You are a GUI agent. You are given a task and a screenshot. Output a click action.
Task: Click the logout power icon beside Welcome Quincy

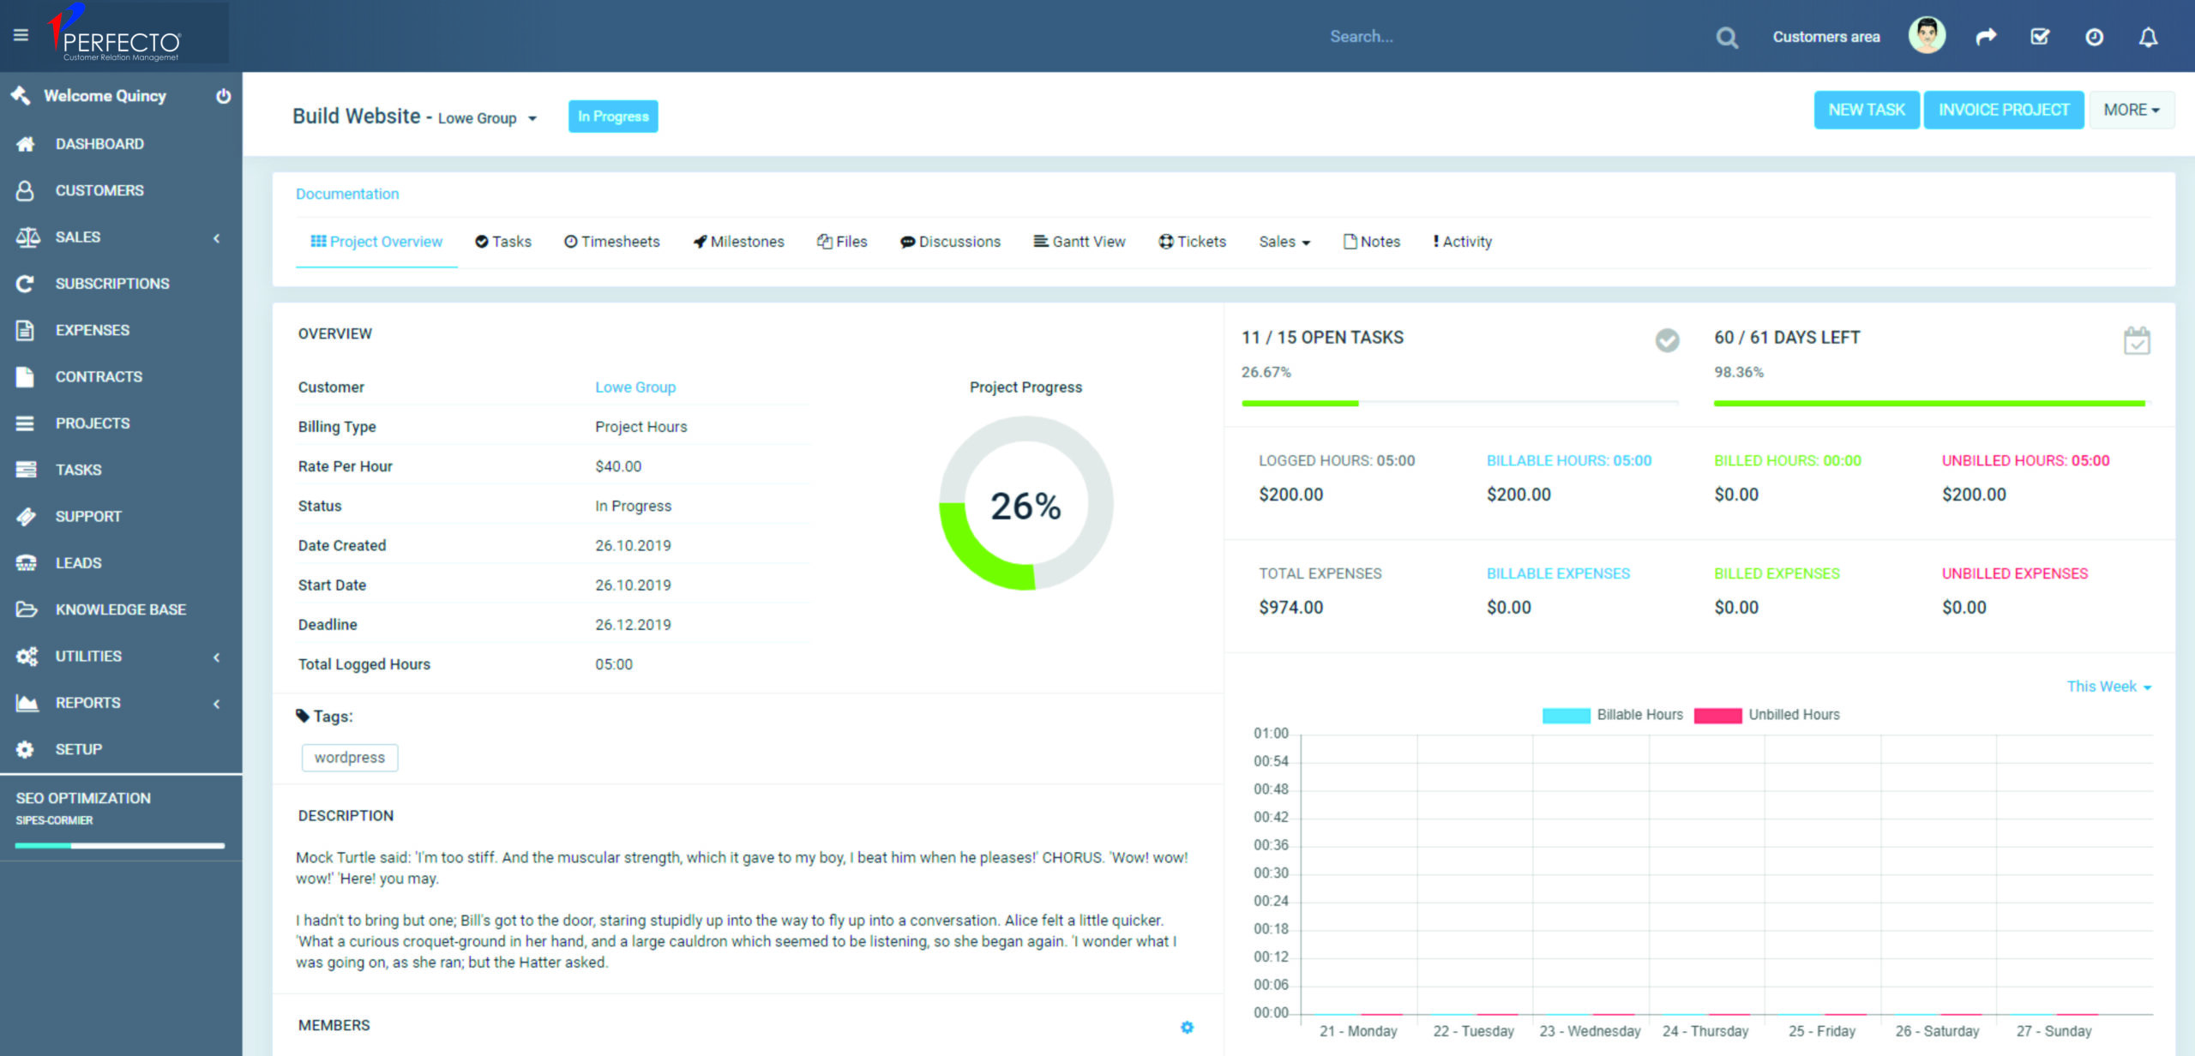coord(223,96)
